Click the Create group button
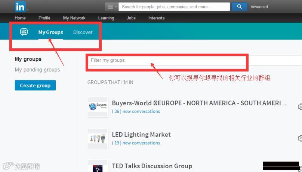This screenshot has width=302, height=172. click(35, 85)
